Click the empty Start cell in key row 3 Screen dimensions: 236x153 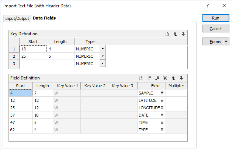[x=33, y=64]
